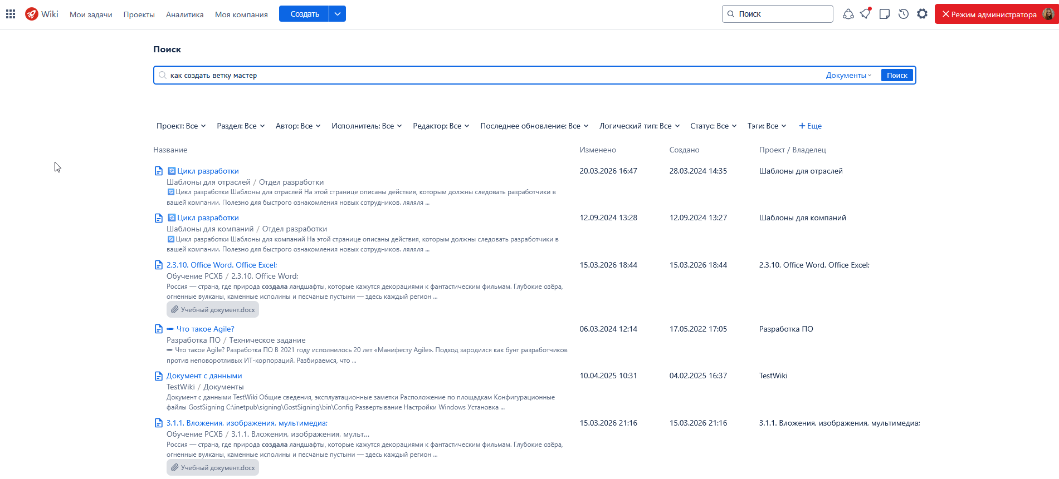Click the Wiki logo icon
Image resolution: width=1059 pixels, height=479 pixels.
tap(32, 14)
